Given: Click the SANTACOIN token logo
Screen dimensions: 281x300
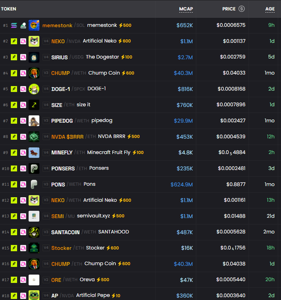Looking at the screenshot, I should point(34,232).
